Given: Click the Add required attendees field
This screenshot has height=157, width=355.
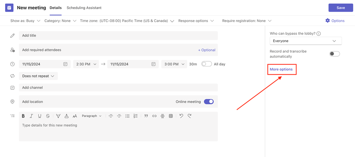Looking at the screenshot, I should pos(118,50).
